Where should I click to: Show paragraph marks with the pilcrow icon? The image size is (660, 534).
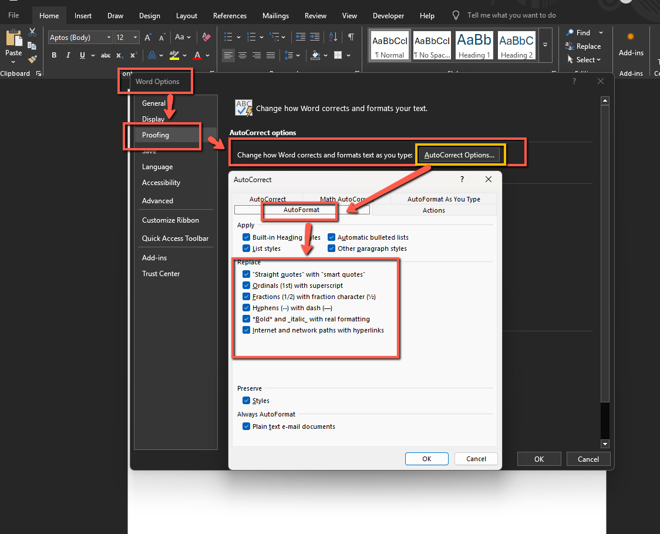[351, 37]
